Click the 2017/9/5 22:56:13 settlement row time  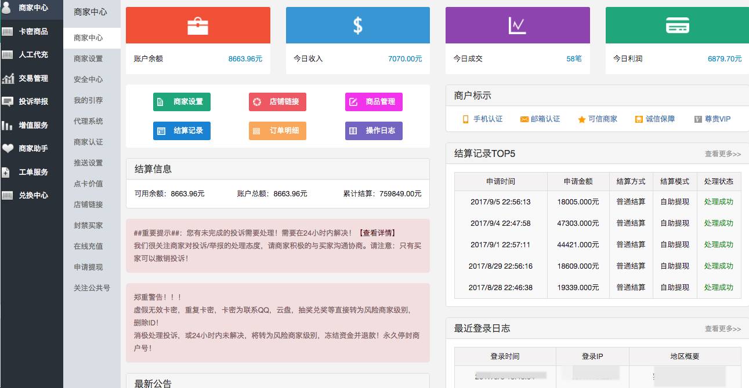500,202
